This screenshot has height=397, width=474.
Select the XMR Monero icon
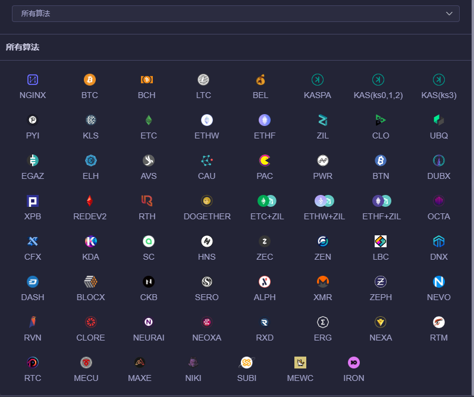point(323,282)
